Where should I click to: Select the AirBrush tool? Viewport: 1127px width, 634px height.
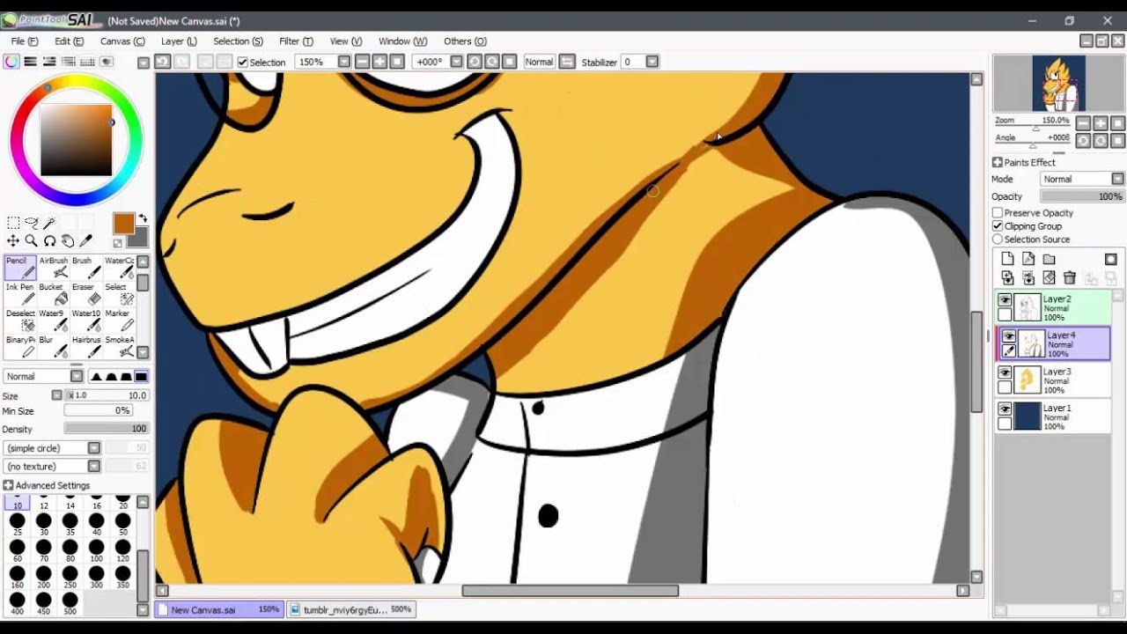coord(54,268)
